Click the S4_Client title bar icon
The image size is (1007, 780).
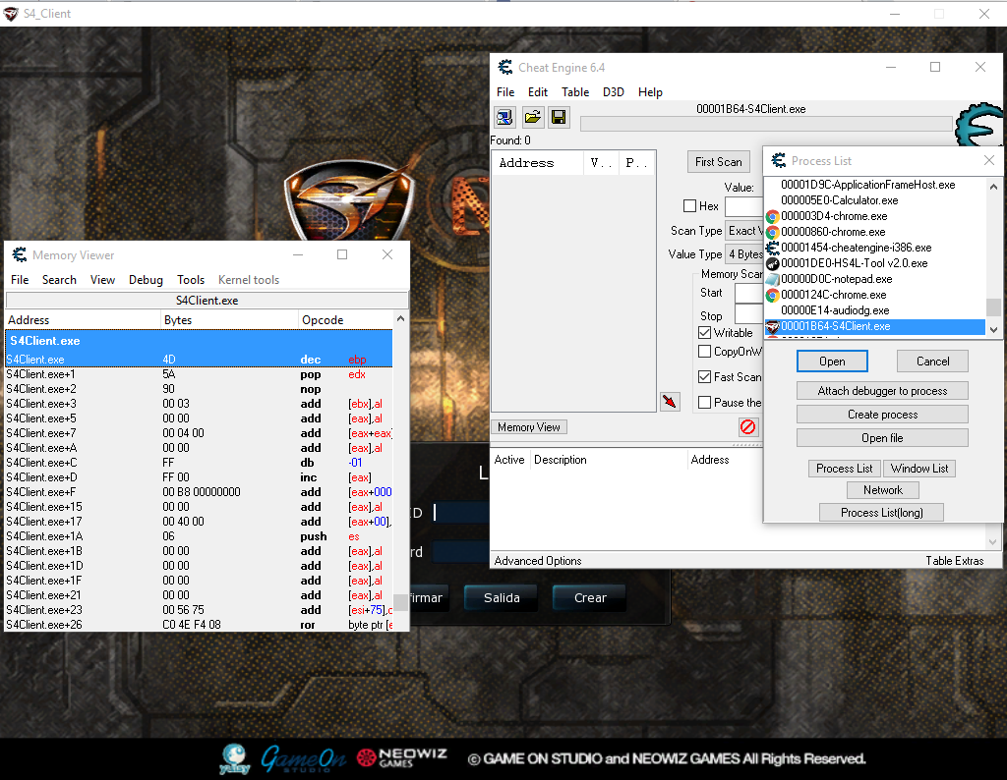(x=11, y=14)
